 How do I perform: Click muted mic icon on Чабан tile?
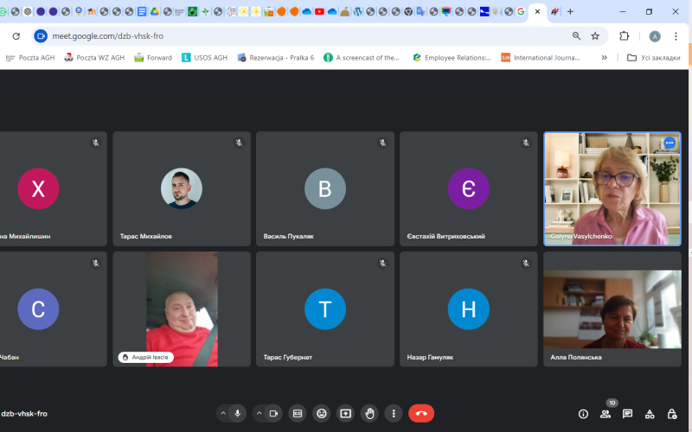(96, 264)
